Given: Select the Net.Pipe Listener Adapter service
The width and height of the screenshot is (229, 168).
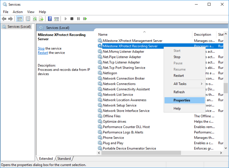Looking at the screenshot, I should [x=122, y=57].
